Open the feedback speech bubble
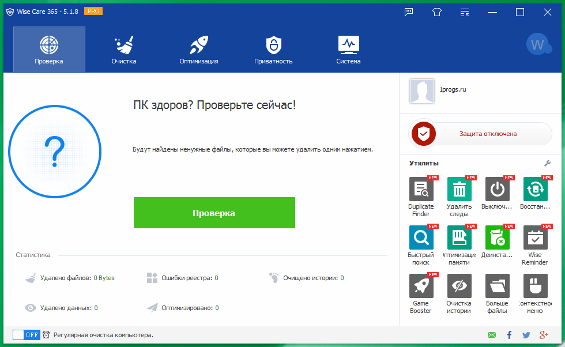 (x=409, y=12)
